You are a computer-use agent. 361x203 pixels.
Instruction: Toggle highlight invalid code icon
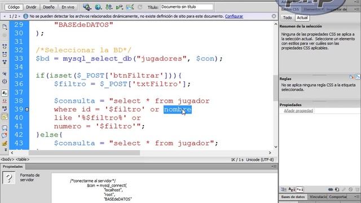click(5, 101)
